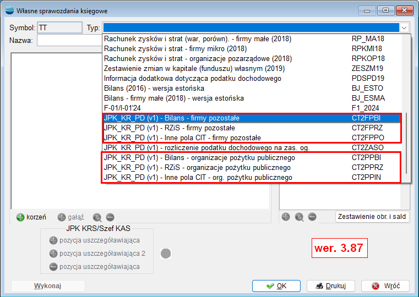Open Zestawienie obr. i sald
This screenshot has width=419, height=297.
pos(372,217)
